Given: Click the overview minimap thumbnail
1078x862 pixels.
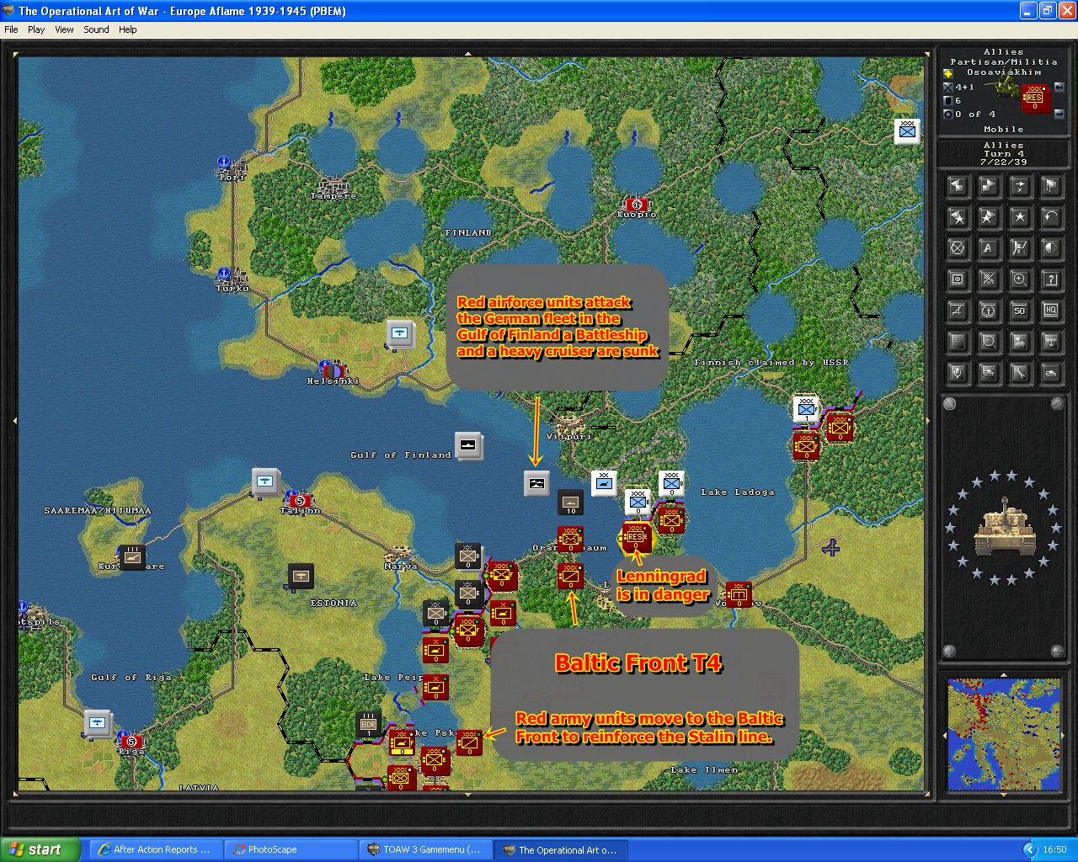Looking at the screenshot, I should [1004, 734].
